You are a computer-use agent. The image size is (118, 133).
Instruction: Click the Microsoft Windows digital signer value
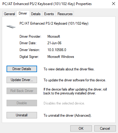click(61, 57)
